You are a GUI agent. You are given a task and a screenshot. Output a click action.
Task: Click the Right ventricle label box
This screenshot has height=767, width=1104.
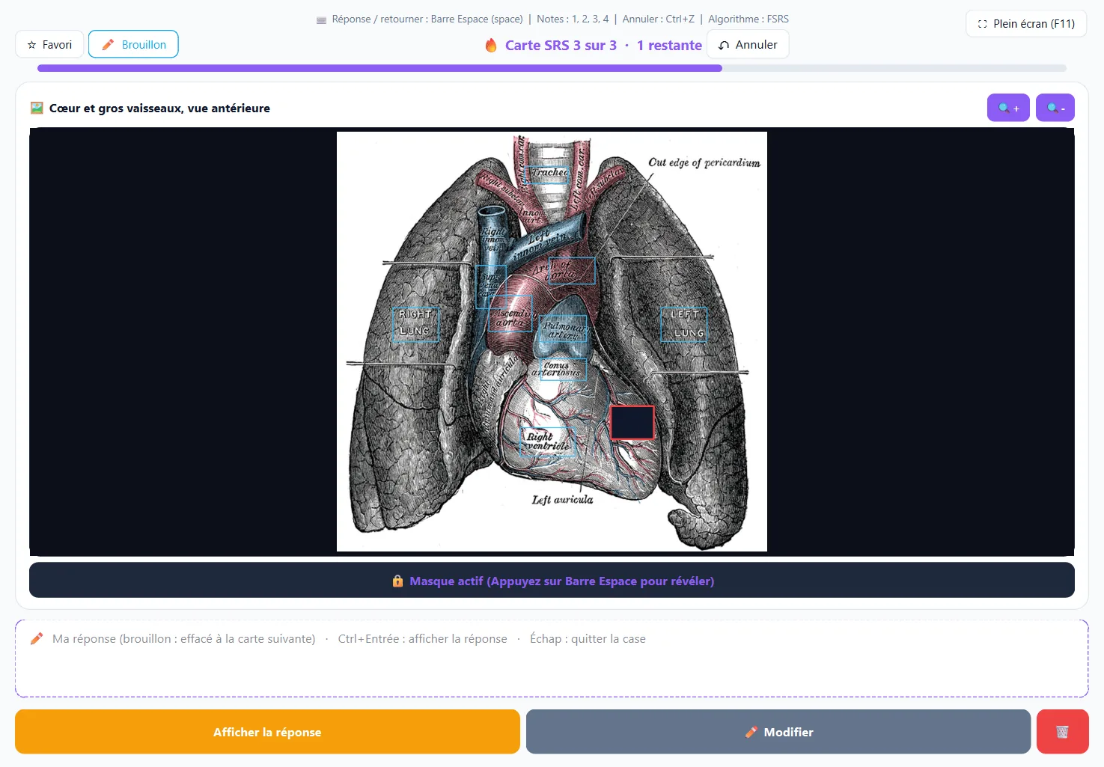pyautogui.click(x=549, y=441)
